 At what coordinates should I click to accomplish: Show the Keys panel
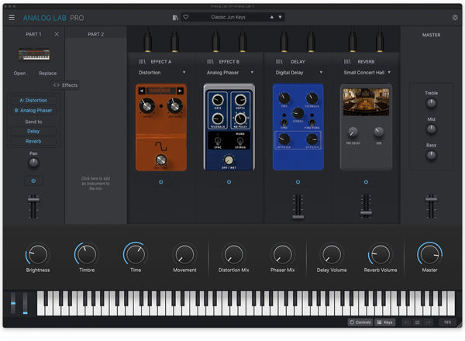point(385,322)
